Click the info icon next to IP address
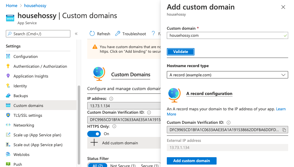Screen dimensions: 294x167 (x=111, y=99)
